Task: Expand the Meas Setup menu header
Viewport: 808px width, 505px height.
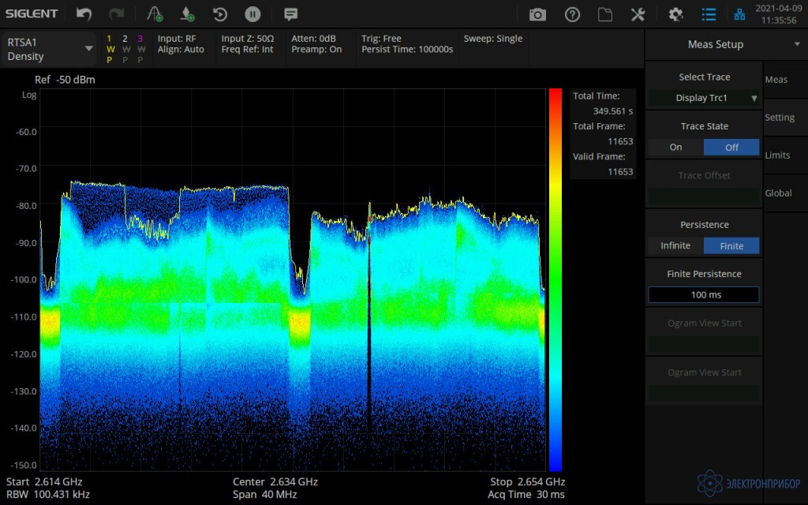Action: tap(715, 45)
